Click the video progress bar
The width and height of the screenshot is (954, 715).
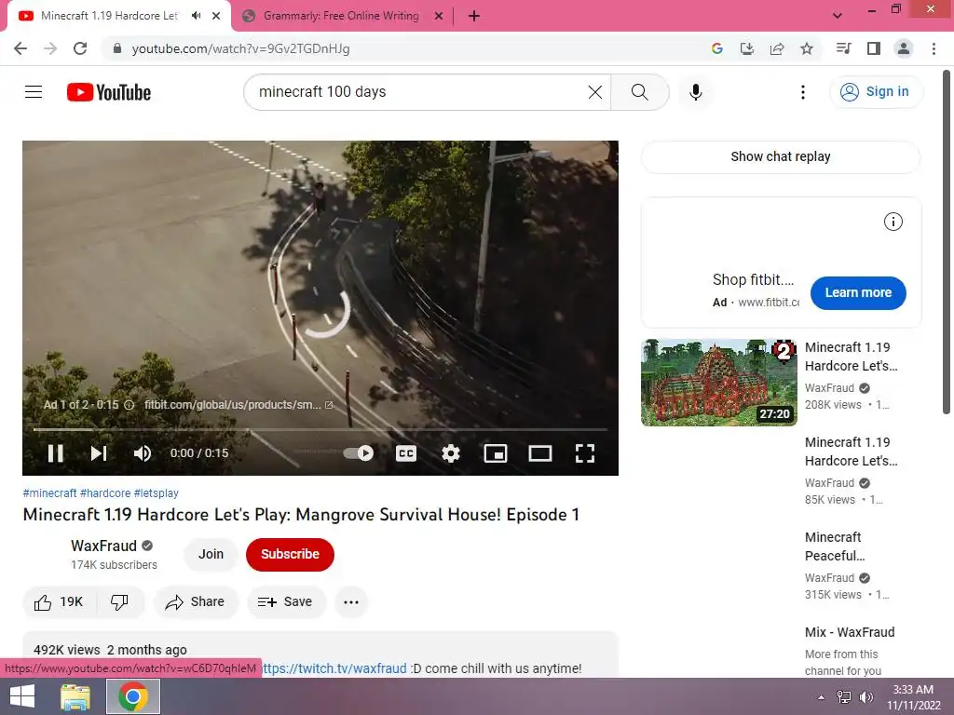pos(320,429)
